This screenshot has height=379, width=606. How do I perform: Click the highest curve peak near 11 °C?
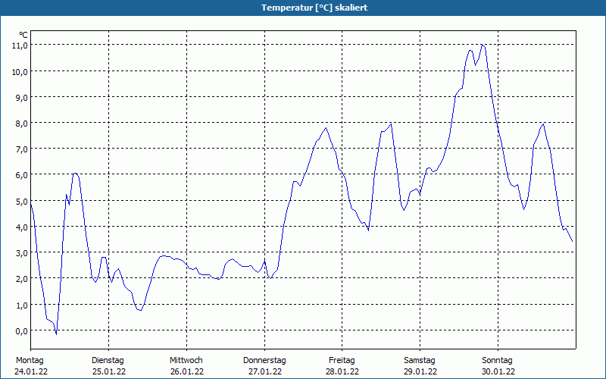(x=483, y=45)
